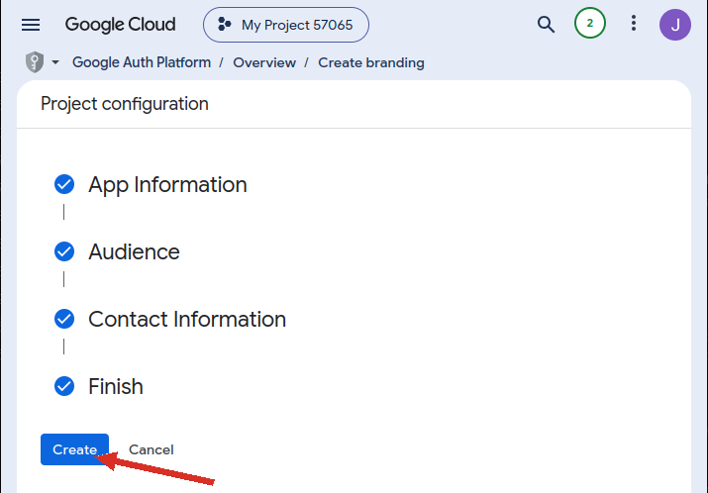Click the App Information checkmark circle
The image size is (708, 493).
click(64, 184)
